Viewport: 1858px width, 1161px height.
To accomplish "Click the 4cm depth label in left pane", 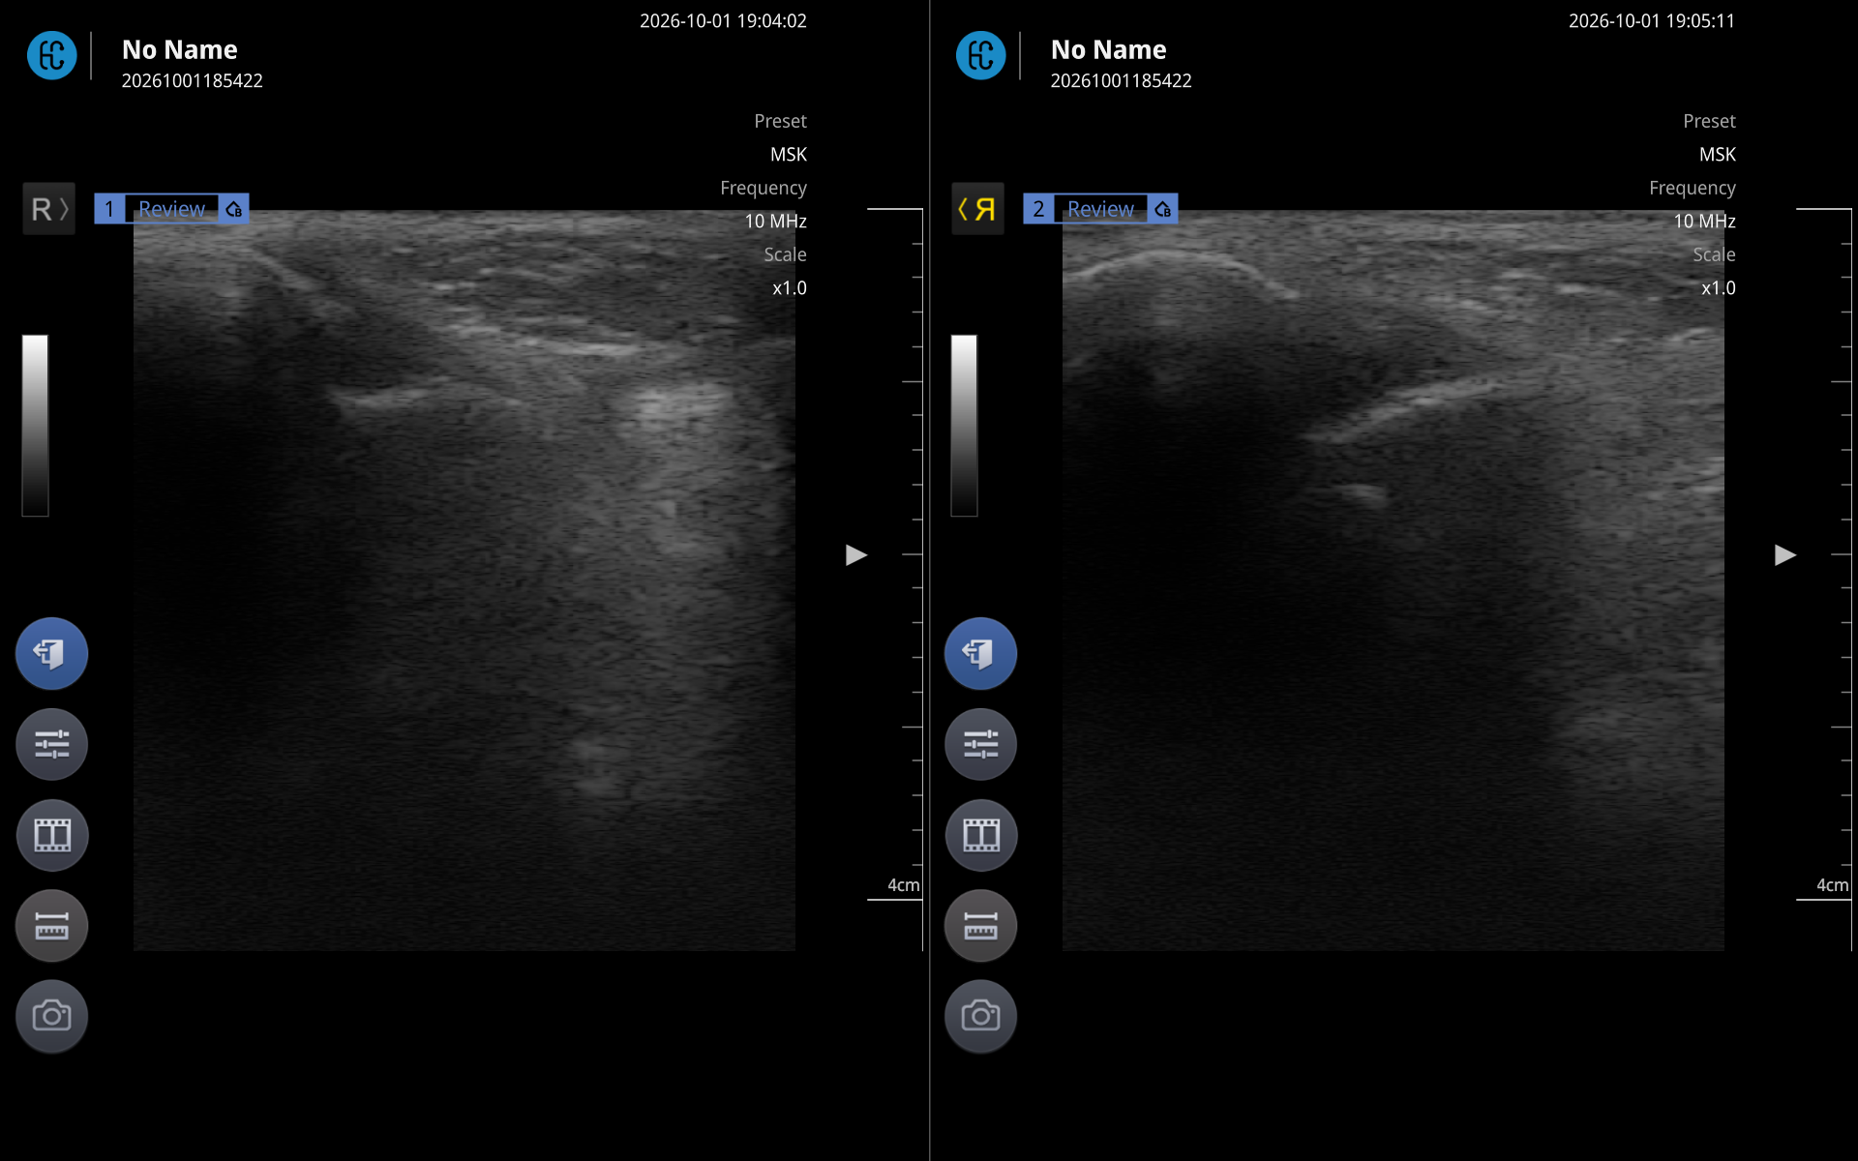I will [903, 885].
